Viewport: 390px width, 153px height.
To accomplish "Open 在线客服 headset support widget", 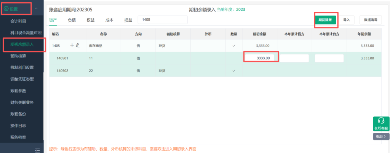I will (381, 124).
